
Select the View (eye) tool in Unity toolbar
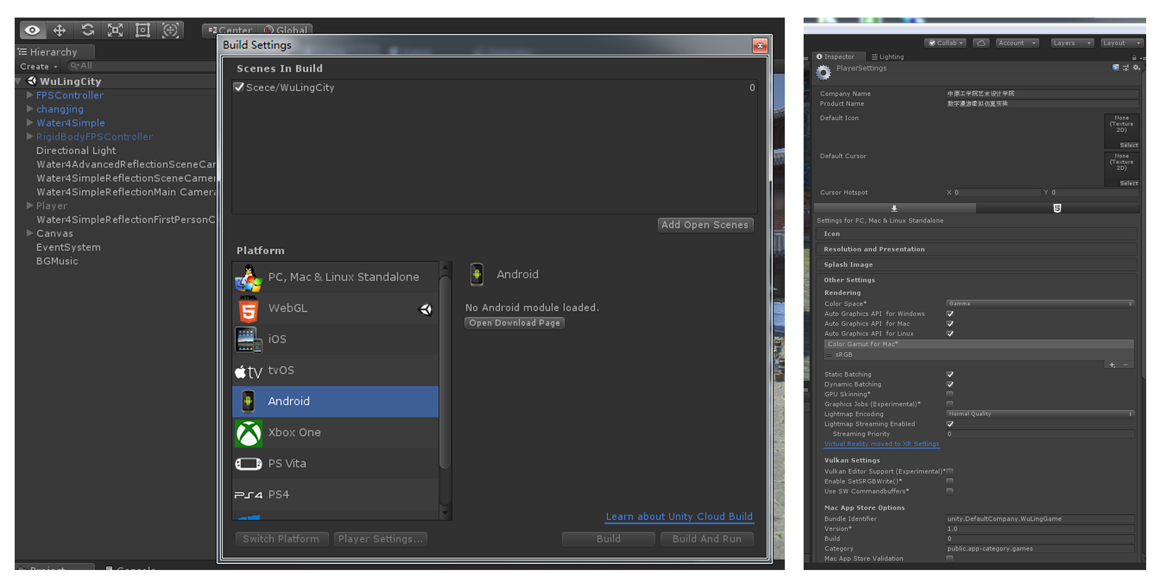point(33,30)
